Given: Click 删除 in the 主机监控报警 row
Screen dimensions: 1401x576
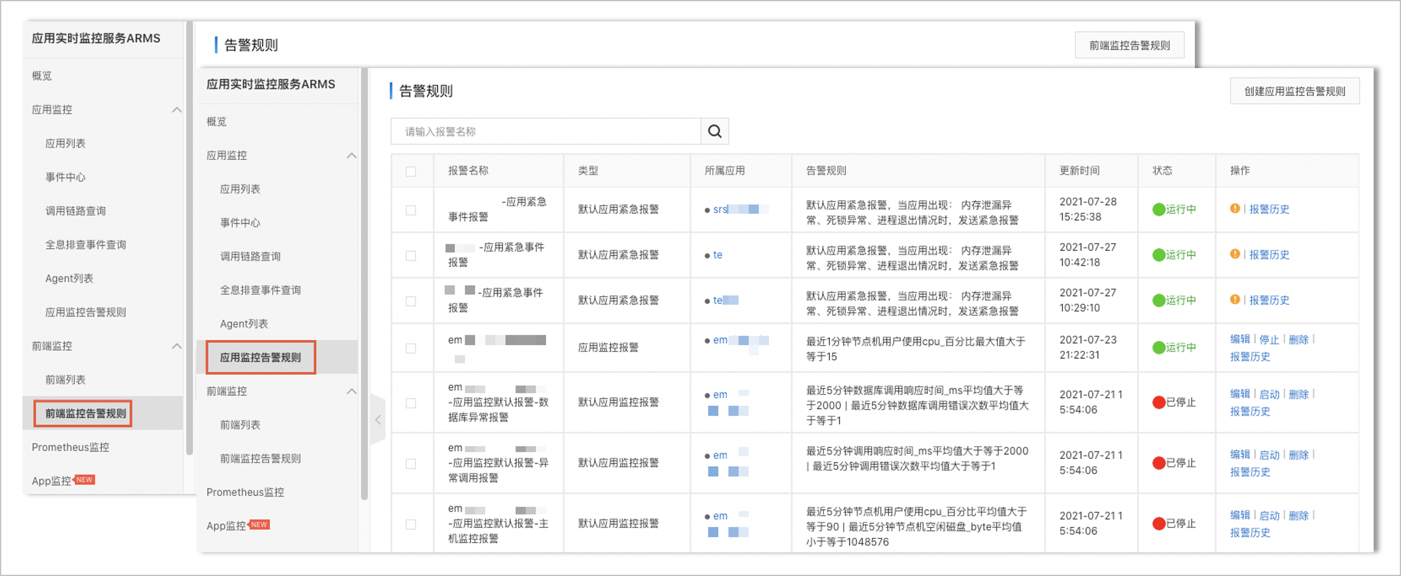Looking at the screenshot, I should 1298,515.
